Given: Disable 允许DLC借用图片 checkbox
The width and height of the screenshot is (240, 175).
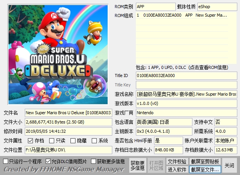Looking at the screenshot, I should 48,161.
